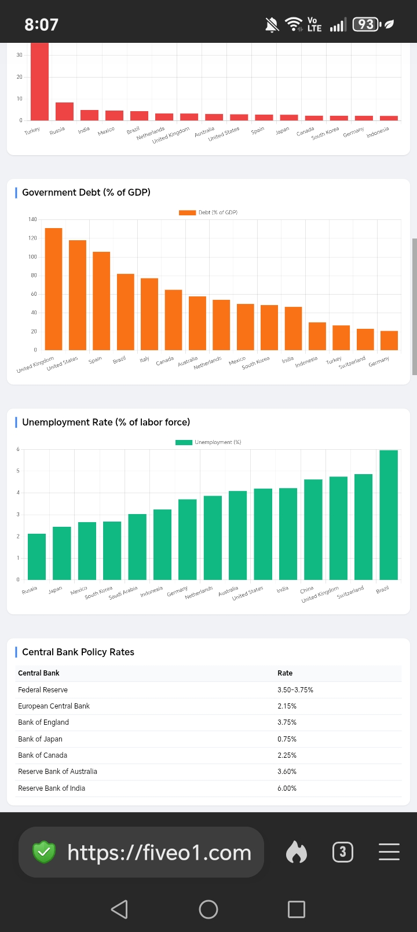Select the Brazil unemployment bar
This screenshot has width=417, height=932.
(x=389, y=515)
